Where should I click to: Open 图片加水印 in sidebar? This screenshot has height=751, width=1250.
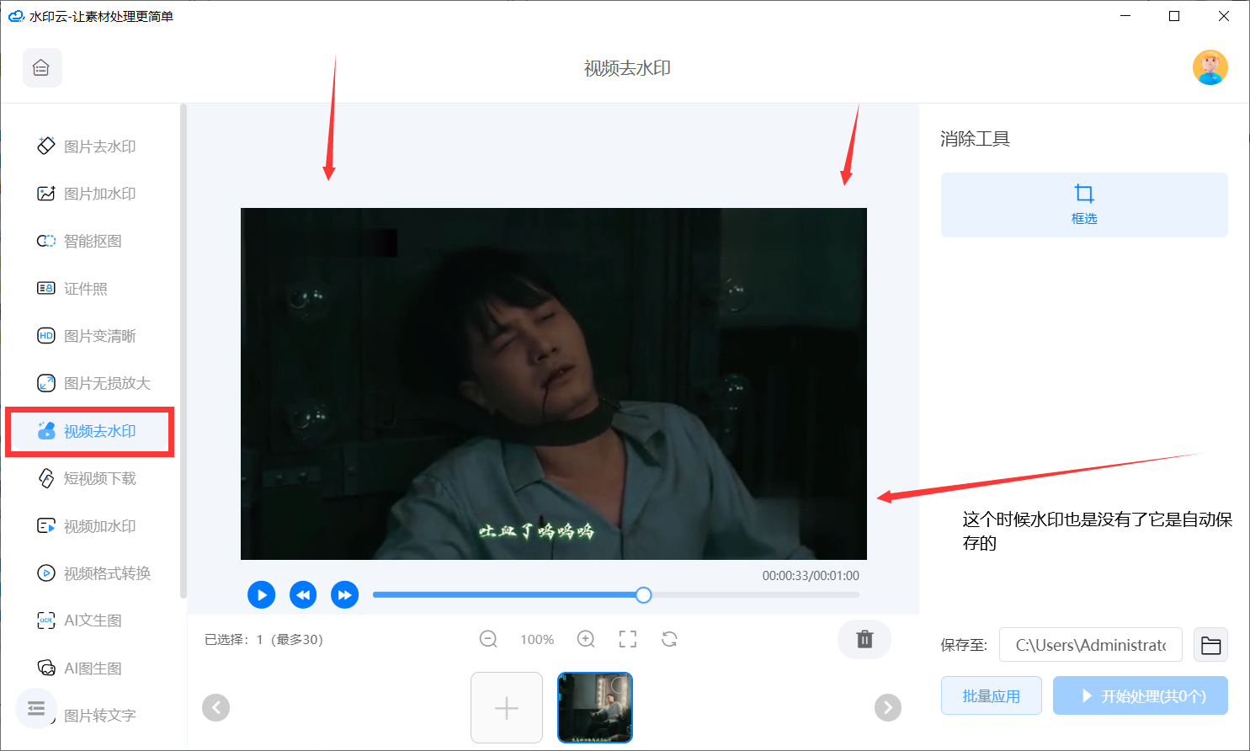pyautogui.click(x=87, y=194)
